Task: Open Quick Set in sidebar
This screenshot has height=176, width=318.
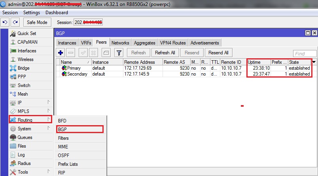Action: click(31, 33)
